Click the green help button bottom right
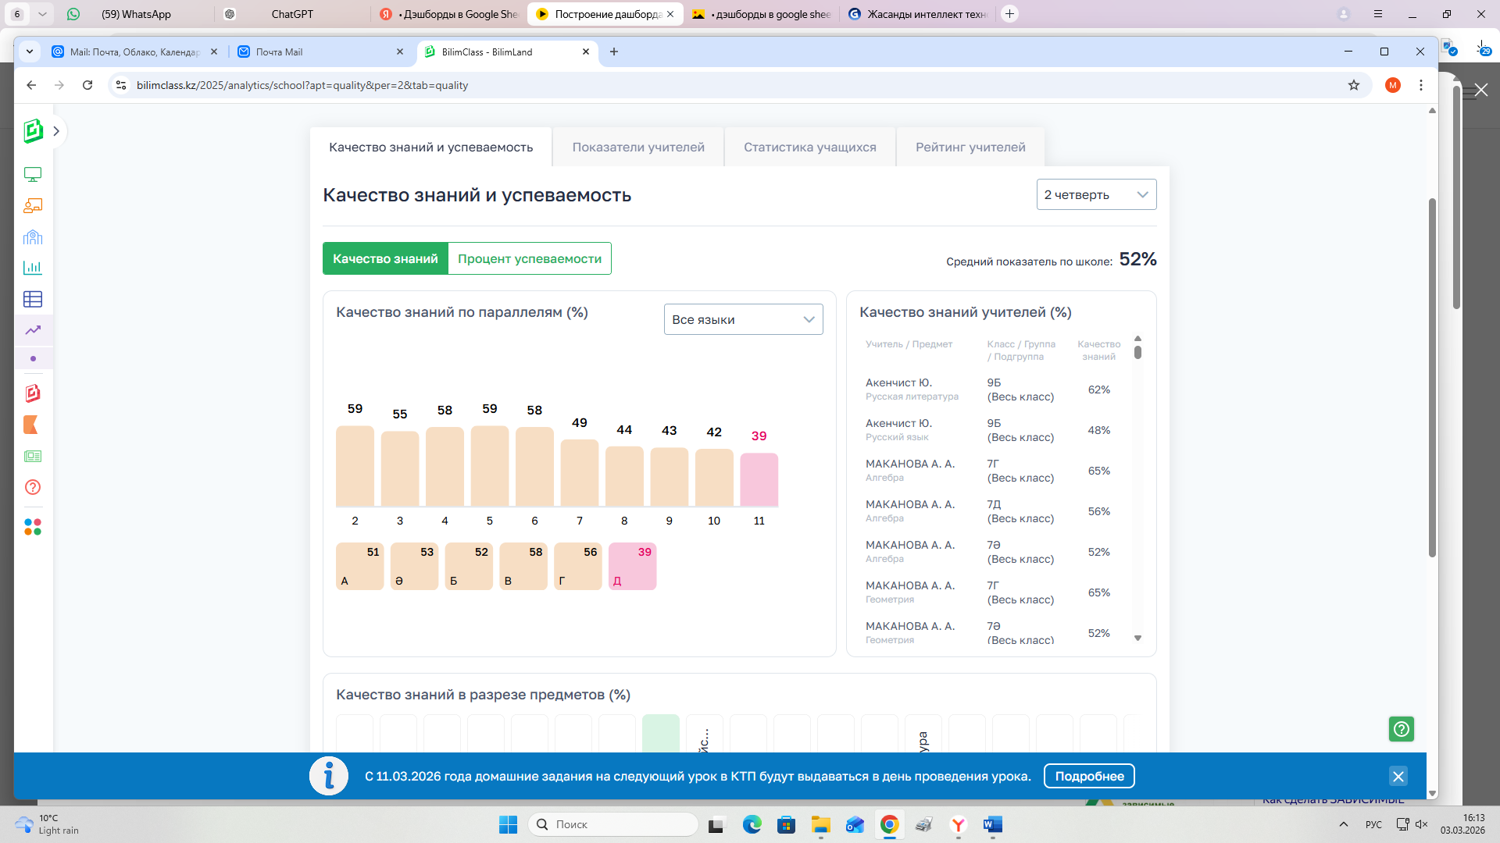The image size is (1500, 843). click(x=1401, y=729)
